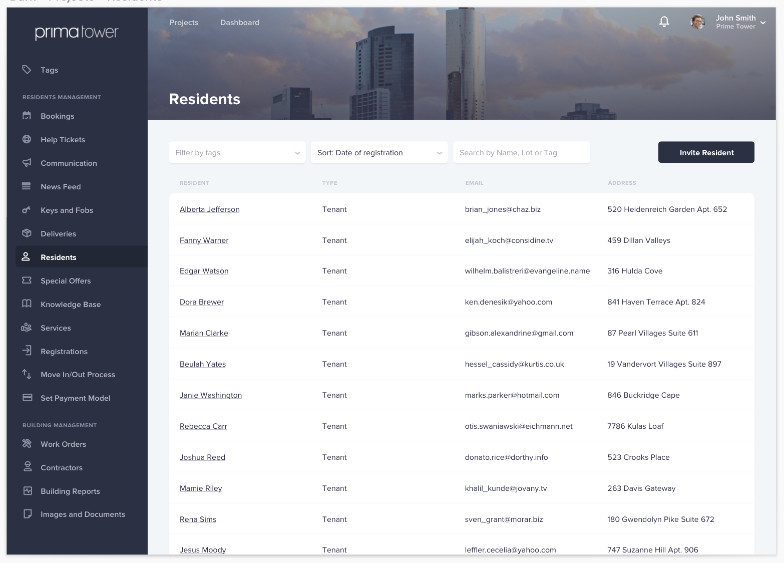
Task: Open the Projects top menu
Action: click(184, 23)
